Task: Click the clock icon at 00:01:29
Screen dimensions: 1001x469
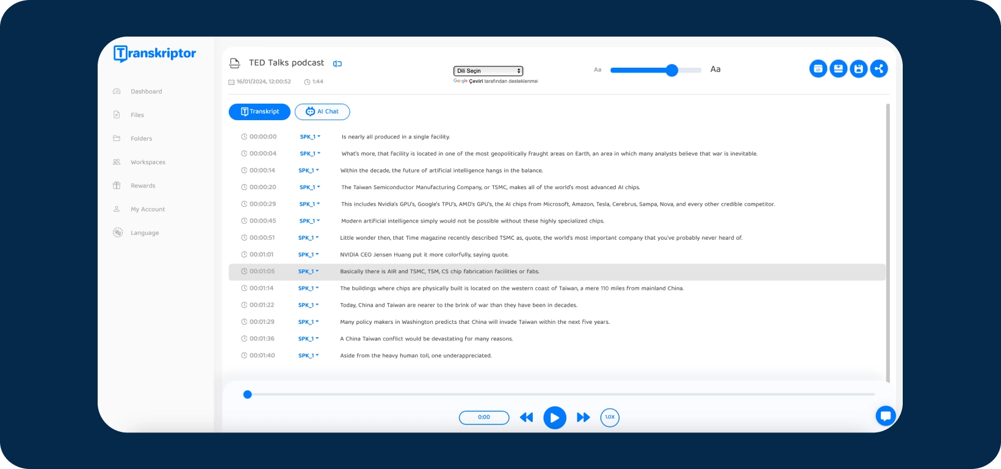Action: click(244, 322)
